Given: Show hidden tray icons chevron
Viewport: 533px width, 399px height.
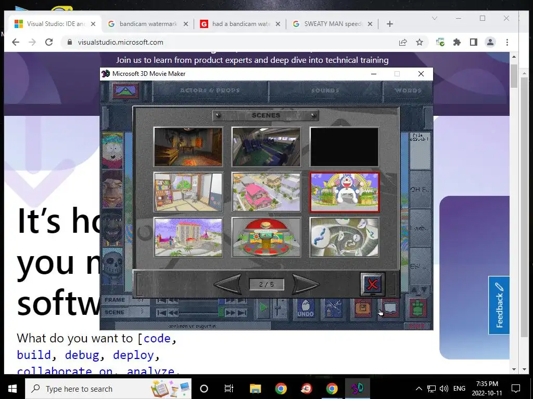Looking at the screenshot, I should coord(419,389).
